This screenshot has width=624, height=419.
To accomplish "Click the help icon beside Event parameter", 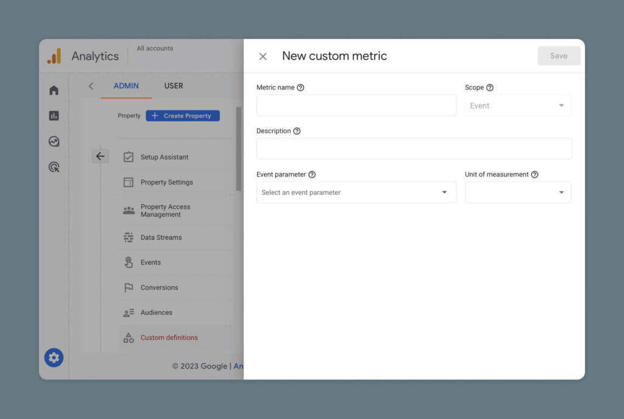I will 312,175.
